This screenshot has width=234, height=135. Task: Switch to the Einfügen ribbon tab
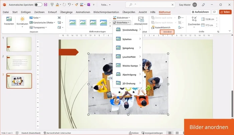26,12
